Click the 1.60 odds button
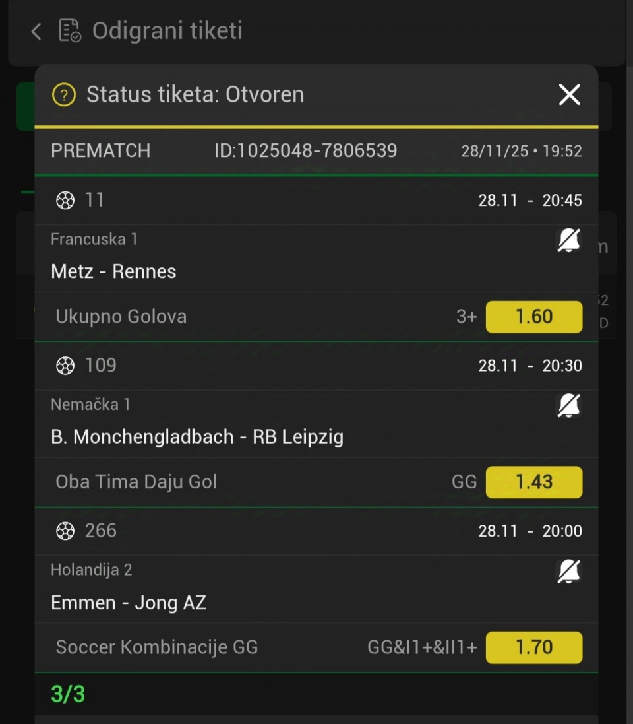The image size is (633, 724). (x=533, y=317)
